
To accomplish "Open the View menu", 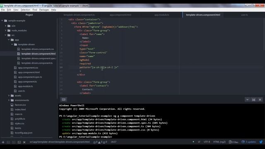I will (16, 10).
